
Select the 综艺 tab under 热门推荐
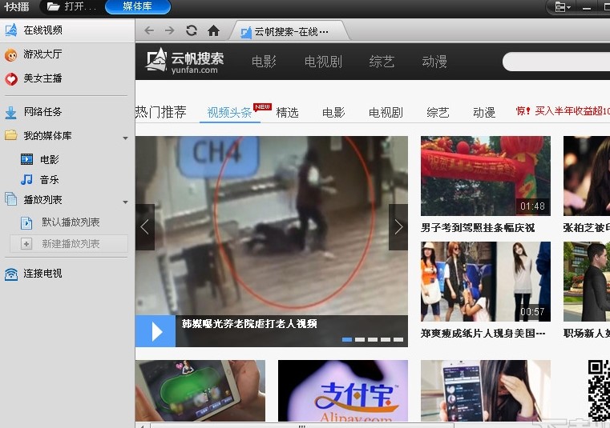(438, 113)
